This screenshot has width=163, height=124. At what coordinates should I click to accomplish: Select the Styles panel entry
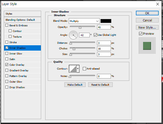pos(22,14)
